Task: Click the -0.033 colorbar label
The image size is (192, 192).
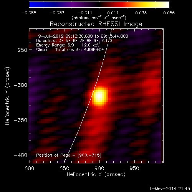Action: click(57, 13)
